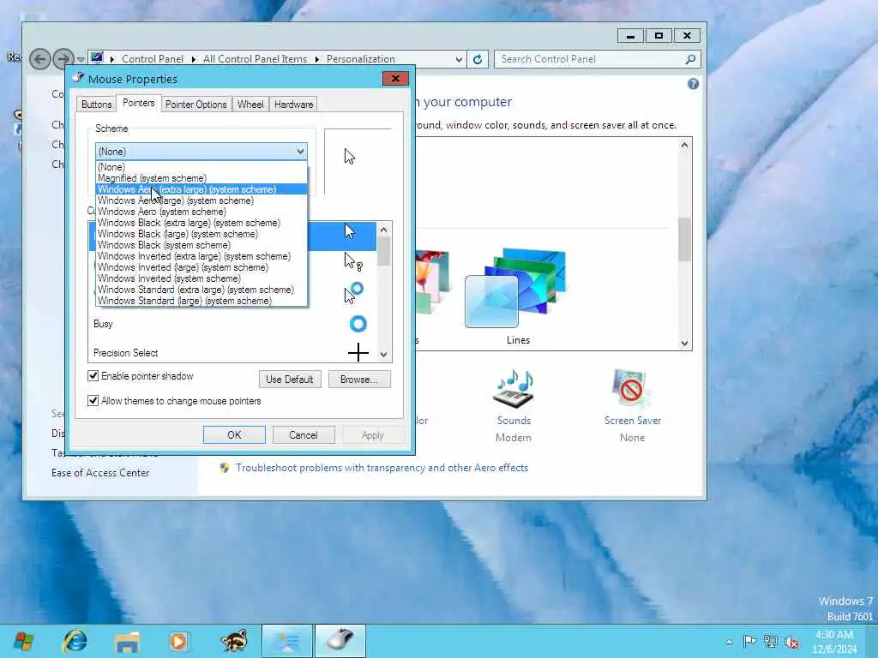Click Cancel in Mouse Properties
This screenshot has height=658, width=878.
tap(304, 434)
